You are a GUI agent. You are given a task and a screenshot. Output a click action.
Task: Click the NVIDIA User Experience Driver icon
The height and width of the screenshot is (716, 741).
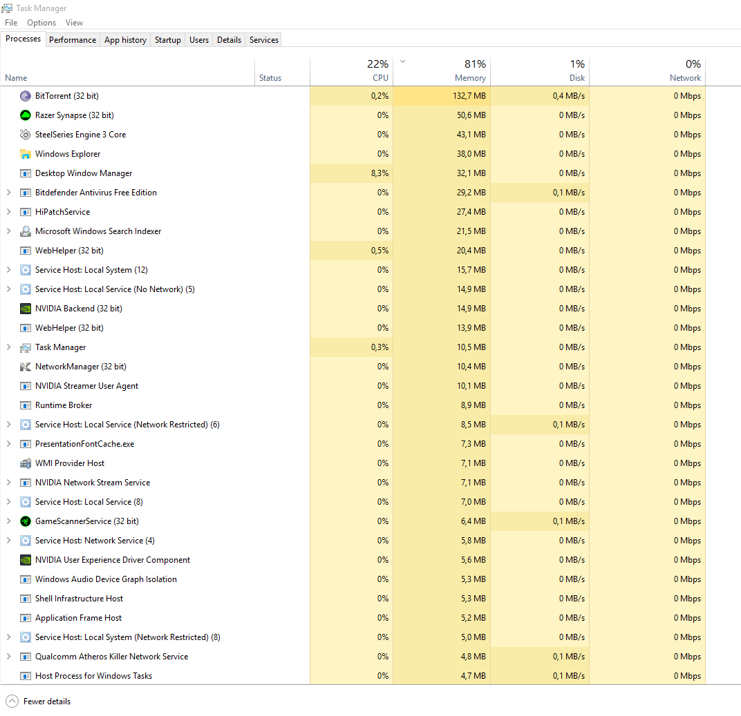point(26,561)
